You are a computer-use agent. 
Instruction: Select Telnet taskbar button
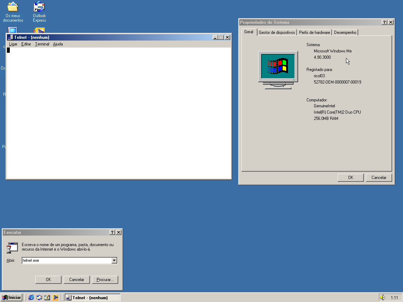[x=92, y=298]
